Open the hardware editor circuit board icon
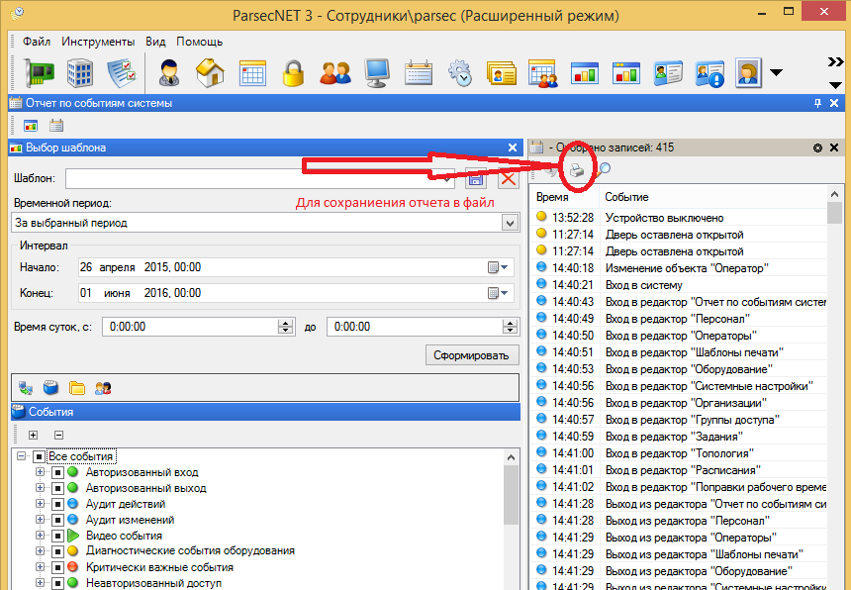 [x=39, y=72]
